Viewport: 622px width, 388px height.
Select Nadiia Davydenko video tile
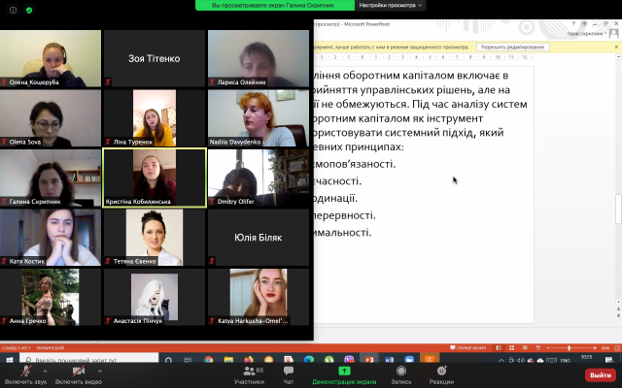[x=259, y=118]
